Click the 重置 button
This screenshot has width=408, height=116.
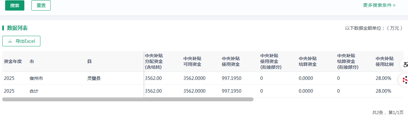(41, 5)
